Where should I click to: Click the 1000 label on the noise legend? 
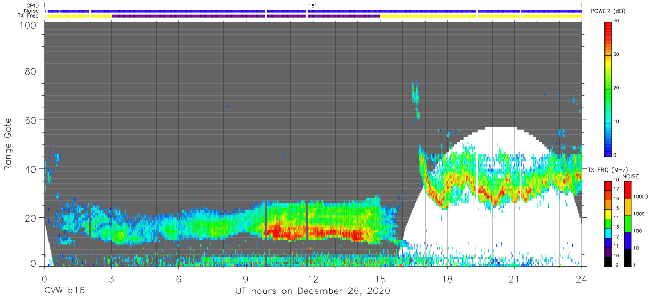tap(640, 213)
